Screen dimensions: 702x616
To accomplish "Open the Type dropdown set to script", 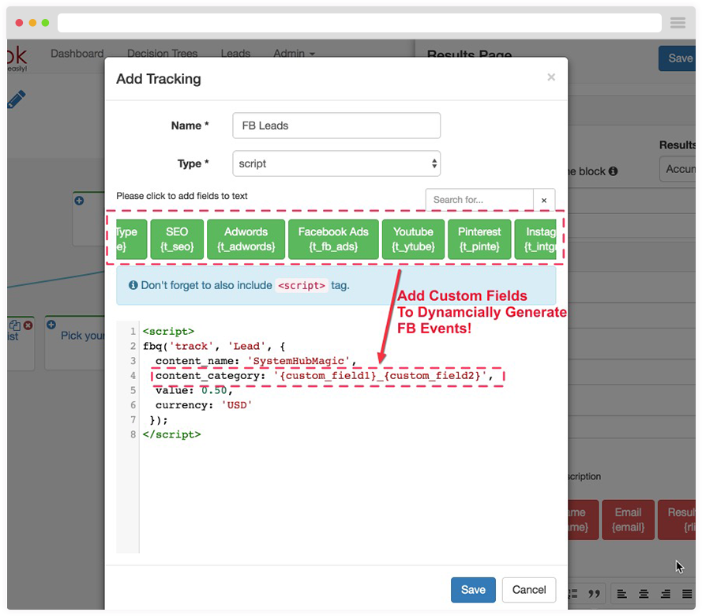I will tap(336, 163).
